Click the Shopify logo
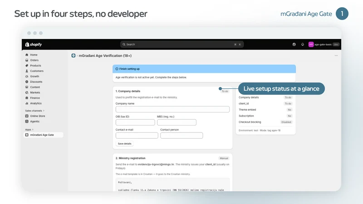Image resolution: width=363 pixels, height=204 pixels. tap(34, 44)
